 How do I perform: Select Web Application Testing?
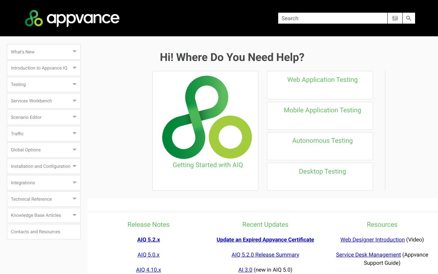click(322, 79)
